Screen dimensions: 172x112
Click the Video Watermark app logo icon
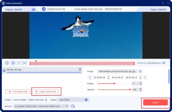pos(3,3)
